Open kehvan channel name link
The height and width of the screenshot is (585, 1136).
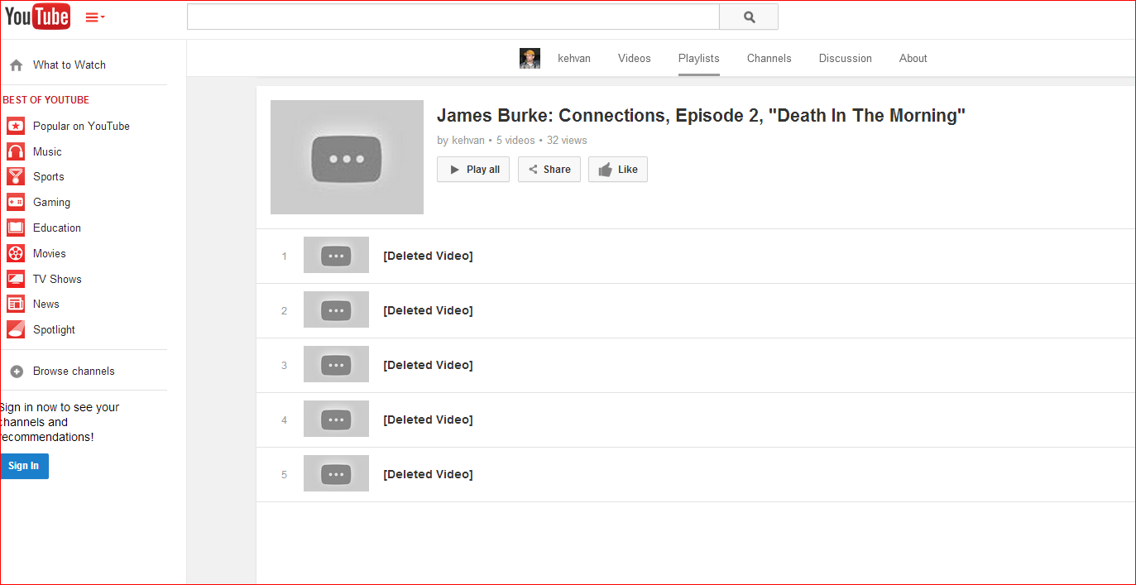[574, 58]
